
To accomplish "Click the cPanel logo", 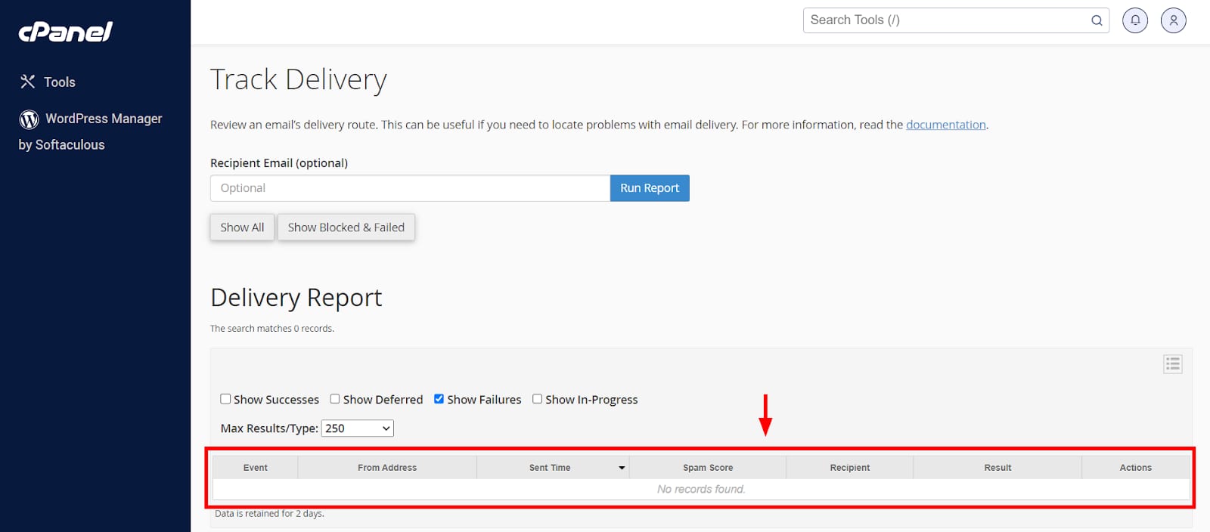I will coord(65,32).
